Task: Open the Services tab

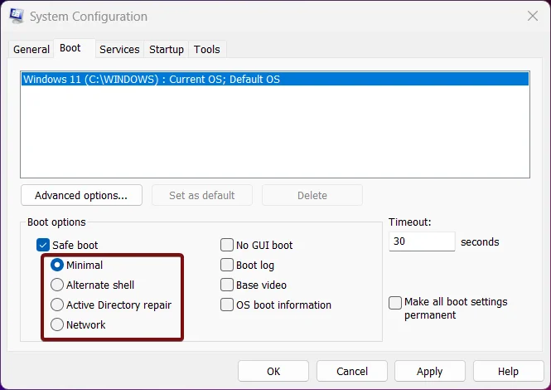Action: coord(119,49)
